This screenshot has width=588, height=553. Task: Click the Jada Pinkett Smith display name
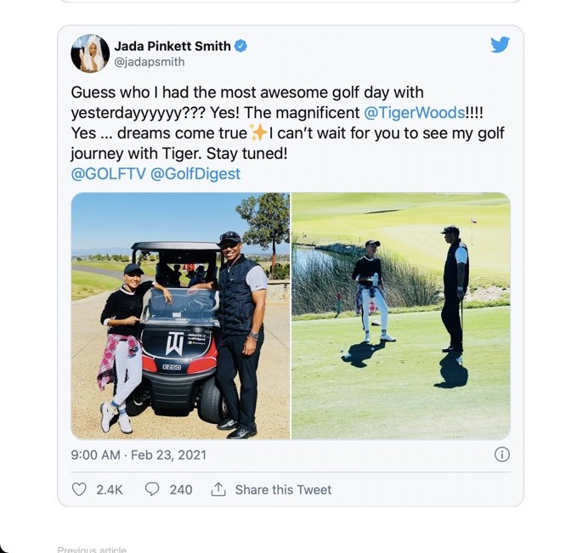pos(172,46)
